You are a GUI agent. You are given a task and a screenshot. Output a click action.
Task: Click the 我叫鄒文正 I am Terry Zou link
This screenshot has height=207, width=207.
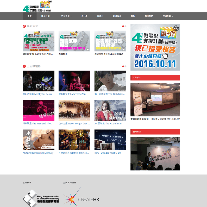[x=72, y=94]
